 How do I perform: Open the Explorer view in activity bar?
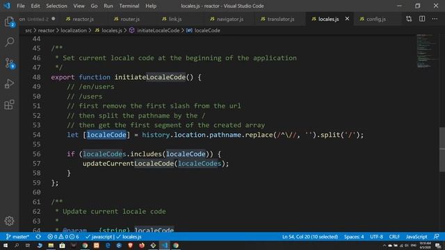point(9,22)
